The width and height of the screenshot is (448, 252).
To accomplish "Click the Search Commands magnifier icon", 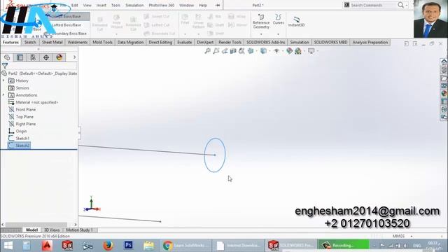I will (x=400, y=5).
